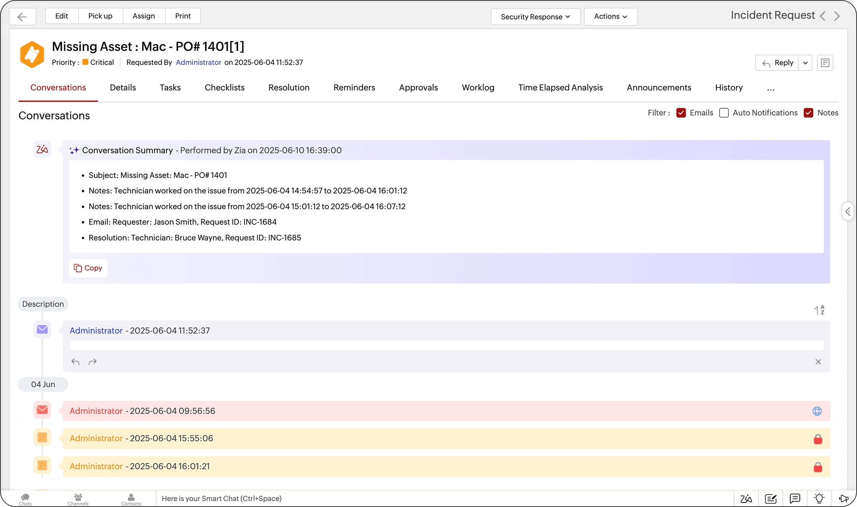This screenshot has height=507, width=857.
Task: Click the Copy summary button
Action: click(88, 268)
